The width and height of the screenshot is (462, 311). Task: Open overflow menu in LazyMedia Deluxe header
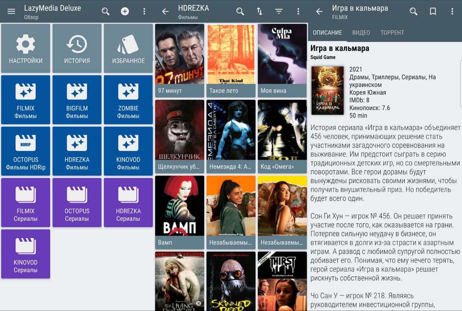tap(144, 11)
